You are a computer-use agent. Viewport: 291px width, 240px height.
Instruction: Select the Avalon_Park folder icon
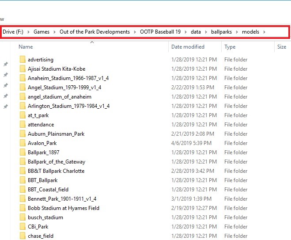pos(23,143)
